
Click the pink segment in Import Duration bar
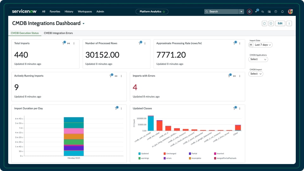pos(73,131)
